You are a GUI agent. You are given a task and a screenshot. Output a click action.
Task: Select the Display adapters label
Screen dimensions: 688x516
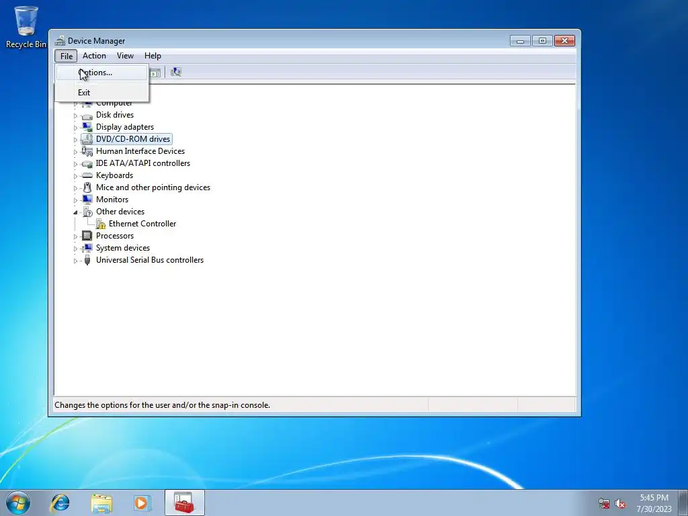pyautogui.click(x=125, y=127)
